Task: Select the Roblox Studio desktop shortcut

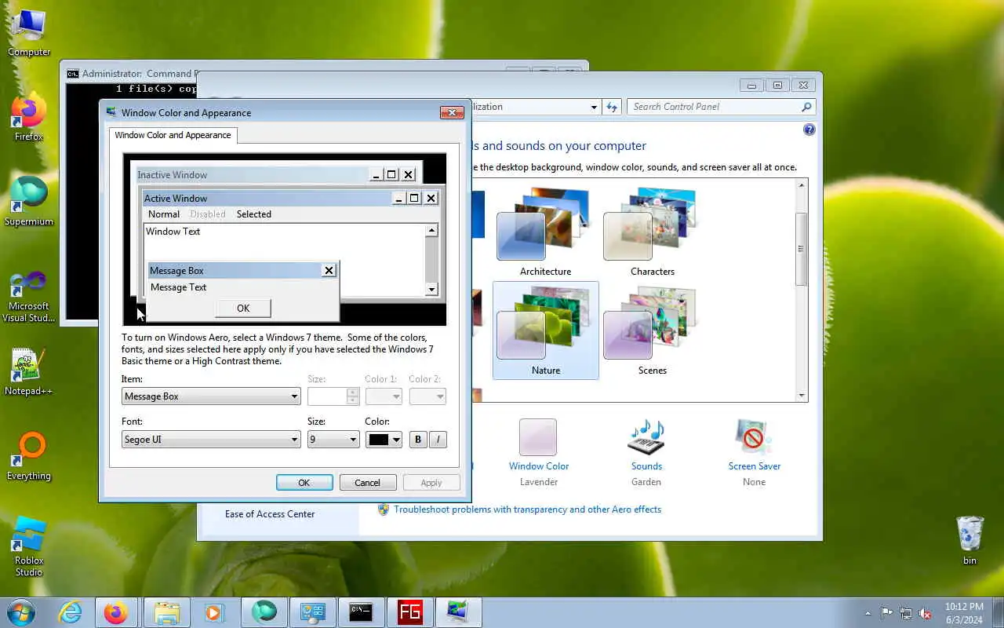Action: click(x=29, y=546)
